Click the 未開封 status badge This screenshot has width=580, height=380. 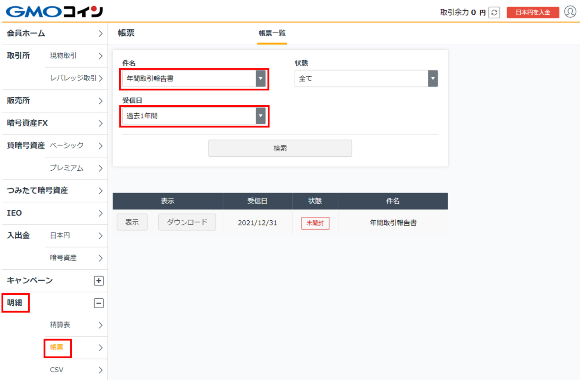point(315,223)
